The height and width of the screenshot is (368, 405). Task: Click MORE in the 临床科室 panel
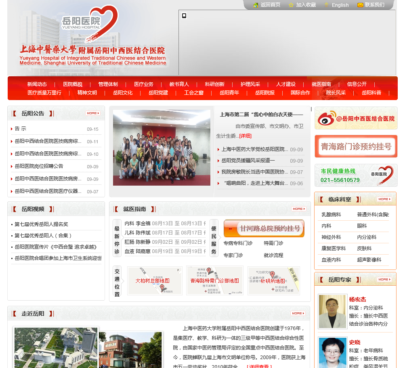coord(384,199)
